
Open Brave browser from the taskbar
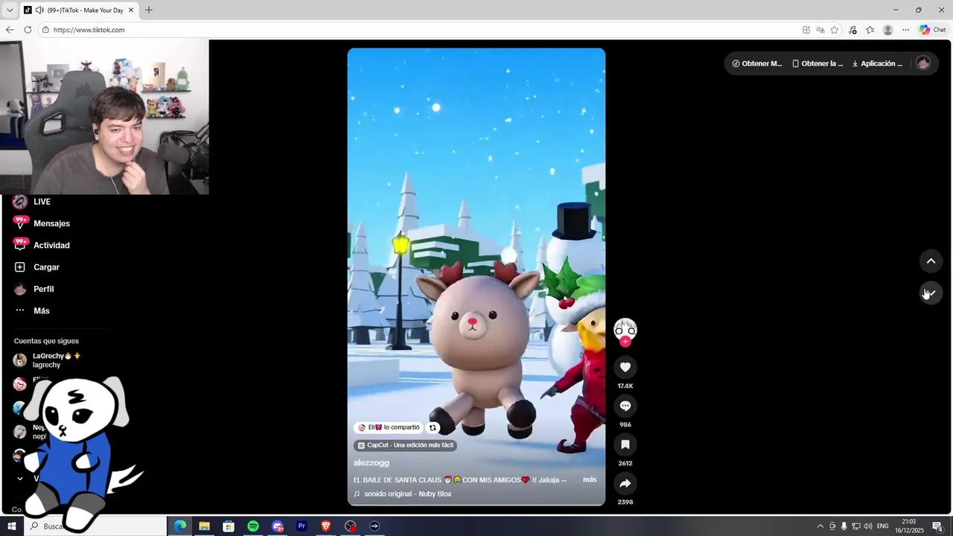click(x=326, y=526)
